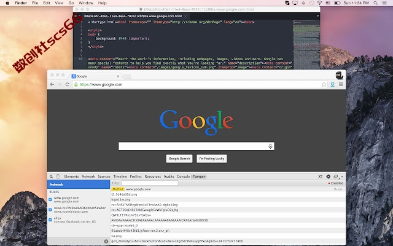Switch to the Audits tab
Viewport: 393px width, 246px height.
coord(169,177)
